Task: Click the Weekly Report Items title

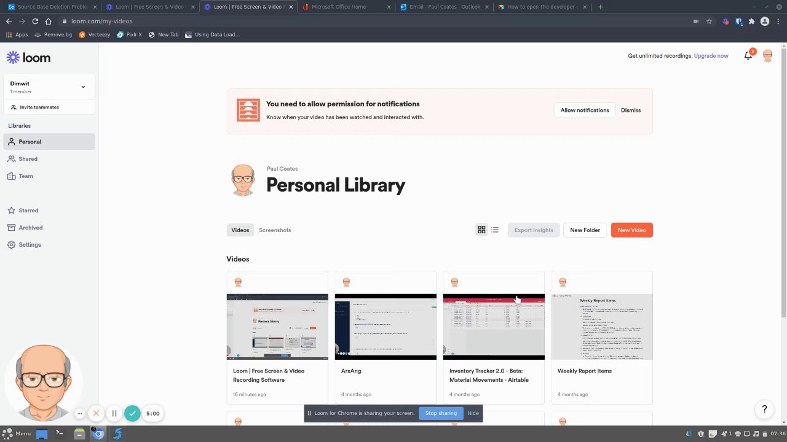Action: point(585,371)
